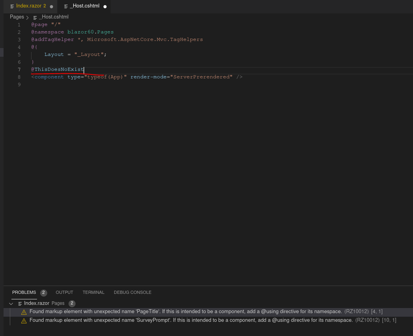Click line number 7 in the editor gutter

coord(19,69)
